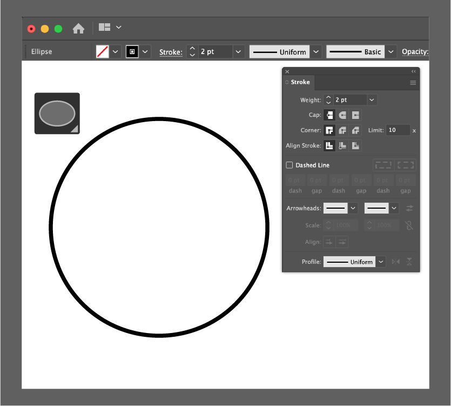Click the flip profile across icon
This screenshot has width=451, height=406.
[409, 262]
